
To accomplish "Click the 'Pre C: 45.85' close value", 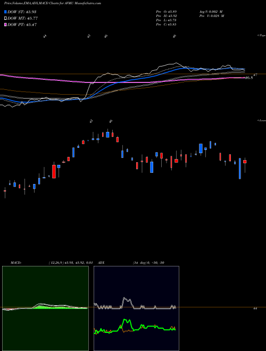I will pyautogui.click(x=166, y=24).
